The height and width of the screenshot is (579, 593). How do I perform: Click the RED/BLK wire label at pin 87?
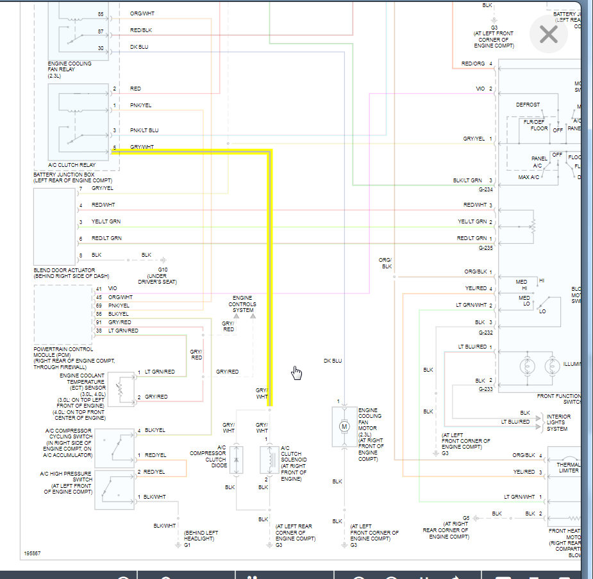(x=140, y=30)
